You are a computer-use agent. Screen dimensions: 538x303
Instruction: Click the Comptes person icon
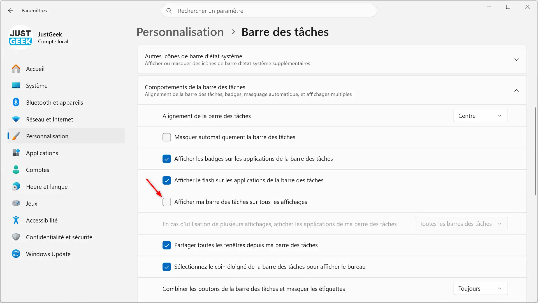pyautogui.click(x=16, y=170)
